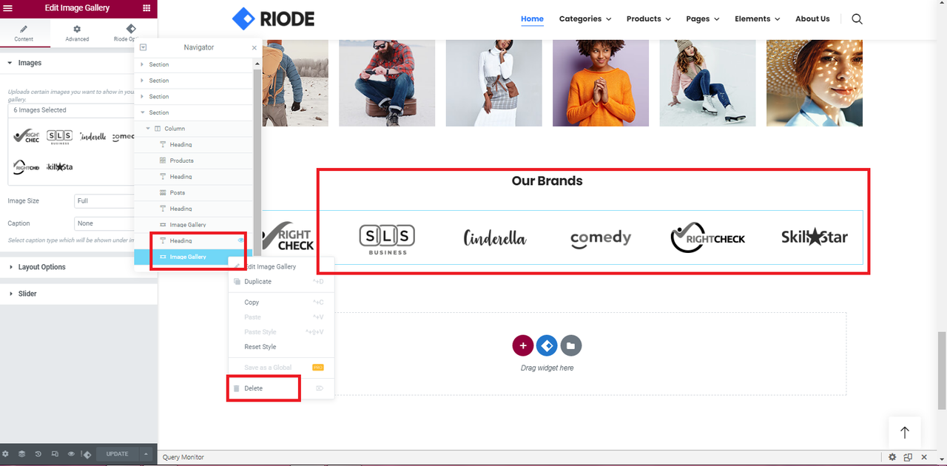
Task: Click the Query Monitor pop-out icon
Action: coord(908,458)
